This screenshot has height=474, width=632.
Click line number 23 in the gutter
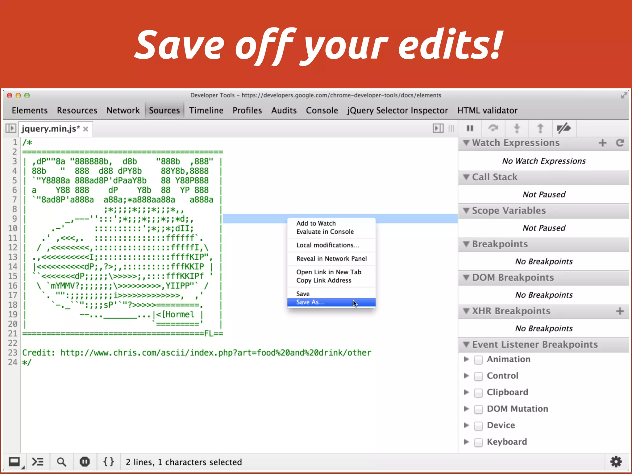pos(13,353)
